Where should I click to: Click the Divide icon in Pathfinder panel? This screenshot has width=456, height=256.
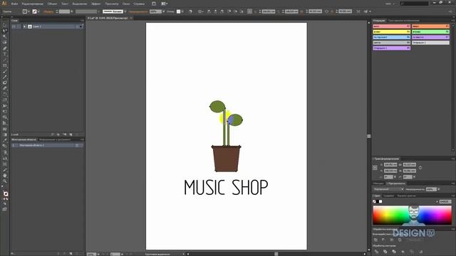pos(377,251)
